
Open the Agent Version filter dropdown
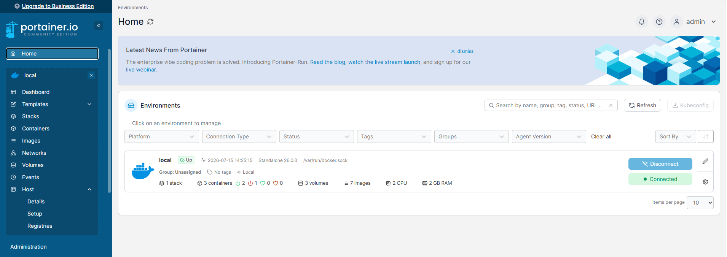[549, 136]
